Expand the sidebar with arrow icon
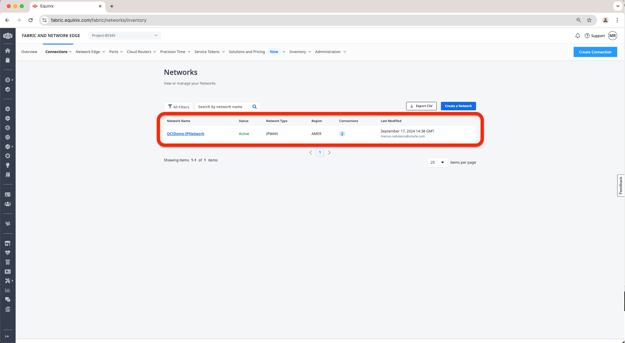The width and height of the screenshot is (625, 343). click(7, 336)
